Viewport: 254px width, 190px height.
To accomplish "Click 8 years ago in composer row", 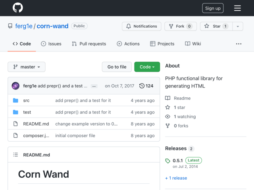I will tap(142, 135).
